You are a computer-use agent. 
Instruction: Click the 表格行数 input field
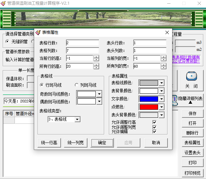point(83,43)
